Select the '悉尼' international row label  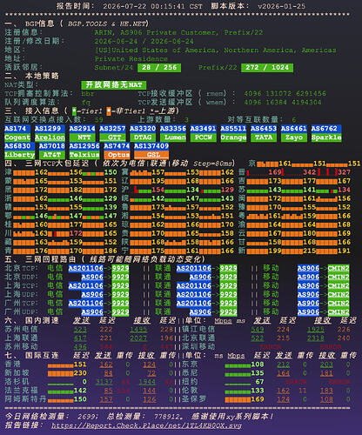[x=190, y=373]
